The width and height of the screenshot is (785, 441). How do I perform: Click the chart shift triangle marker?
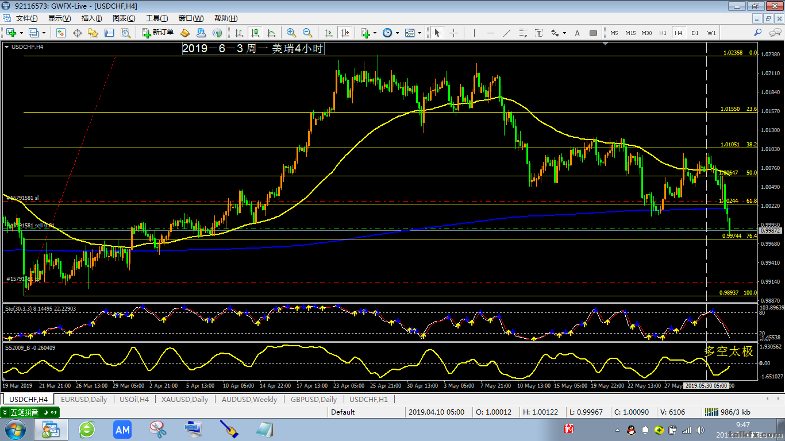point(606,44)
